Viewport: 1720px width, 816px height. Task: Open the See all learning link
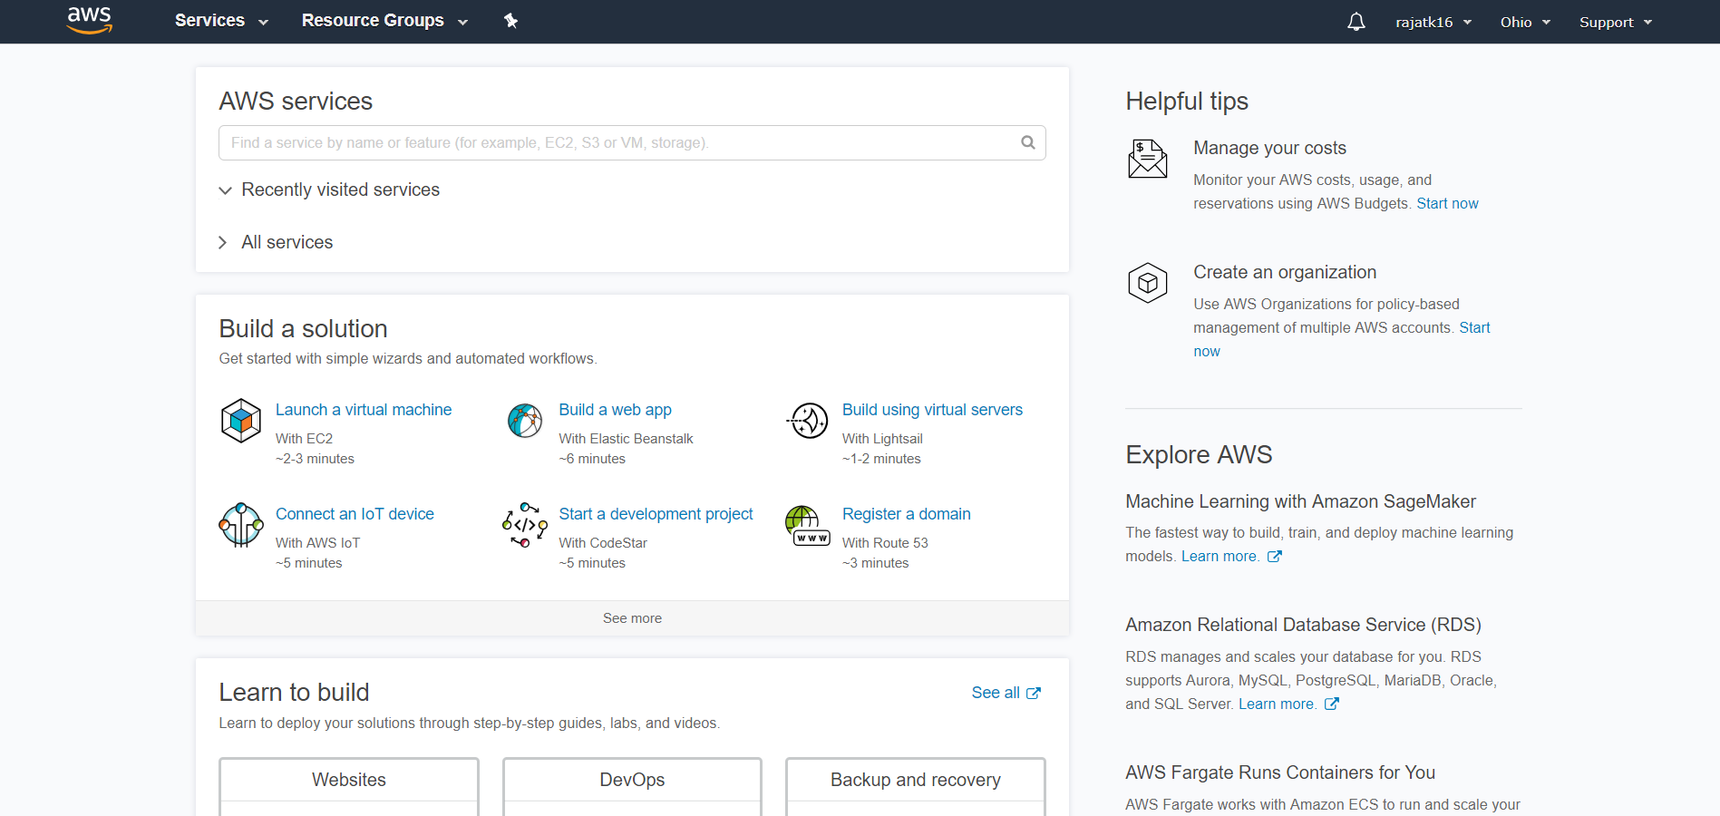pyautogui.click(x=1006, y=693)
